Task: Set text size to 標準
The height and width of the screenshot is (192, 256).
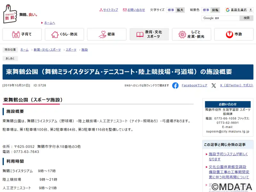Action: pyautogui.click(x=171, y=10)
